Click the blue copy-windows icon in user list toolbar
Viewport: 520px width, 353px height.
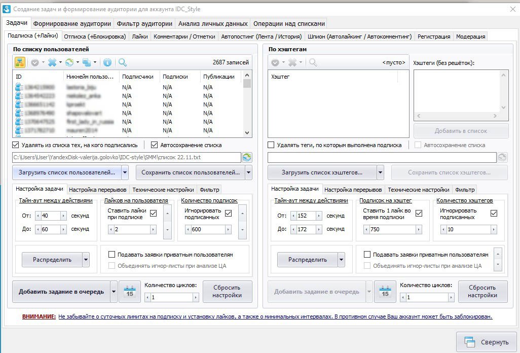coord(87,62)
